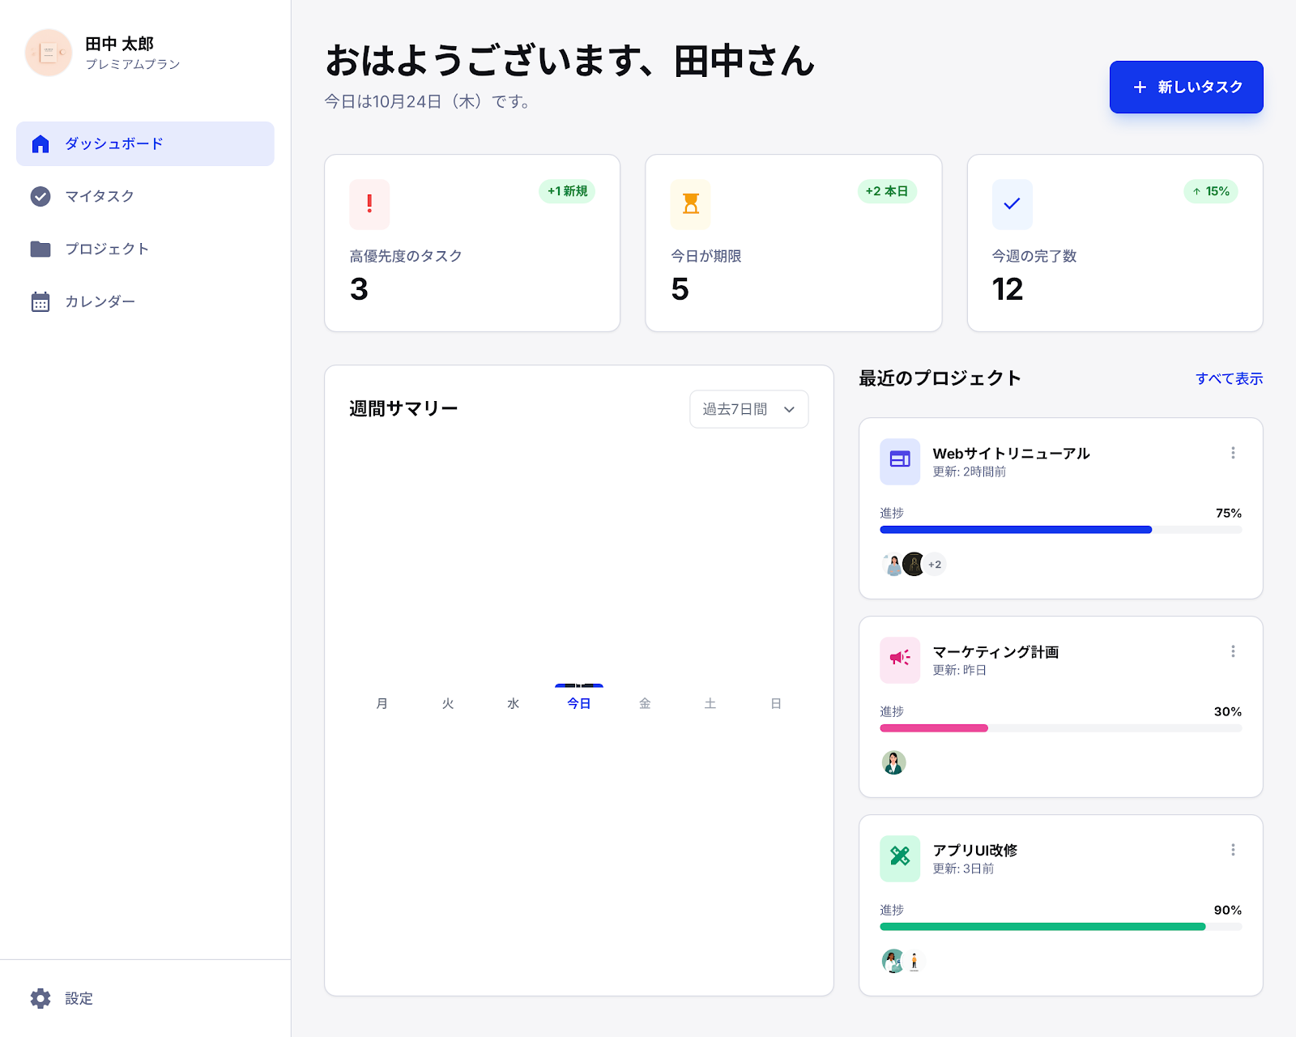Open 設定 at the sidebar bottom

coord(145,998)
